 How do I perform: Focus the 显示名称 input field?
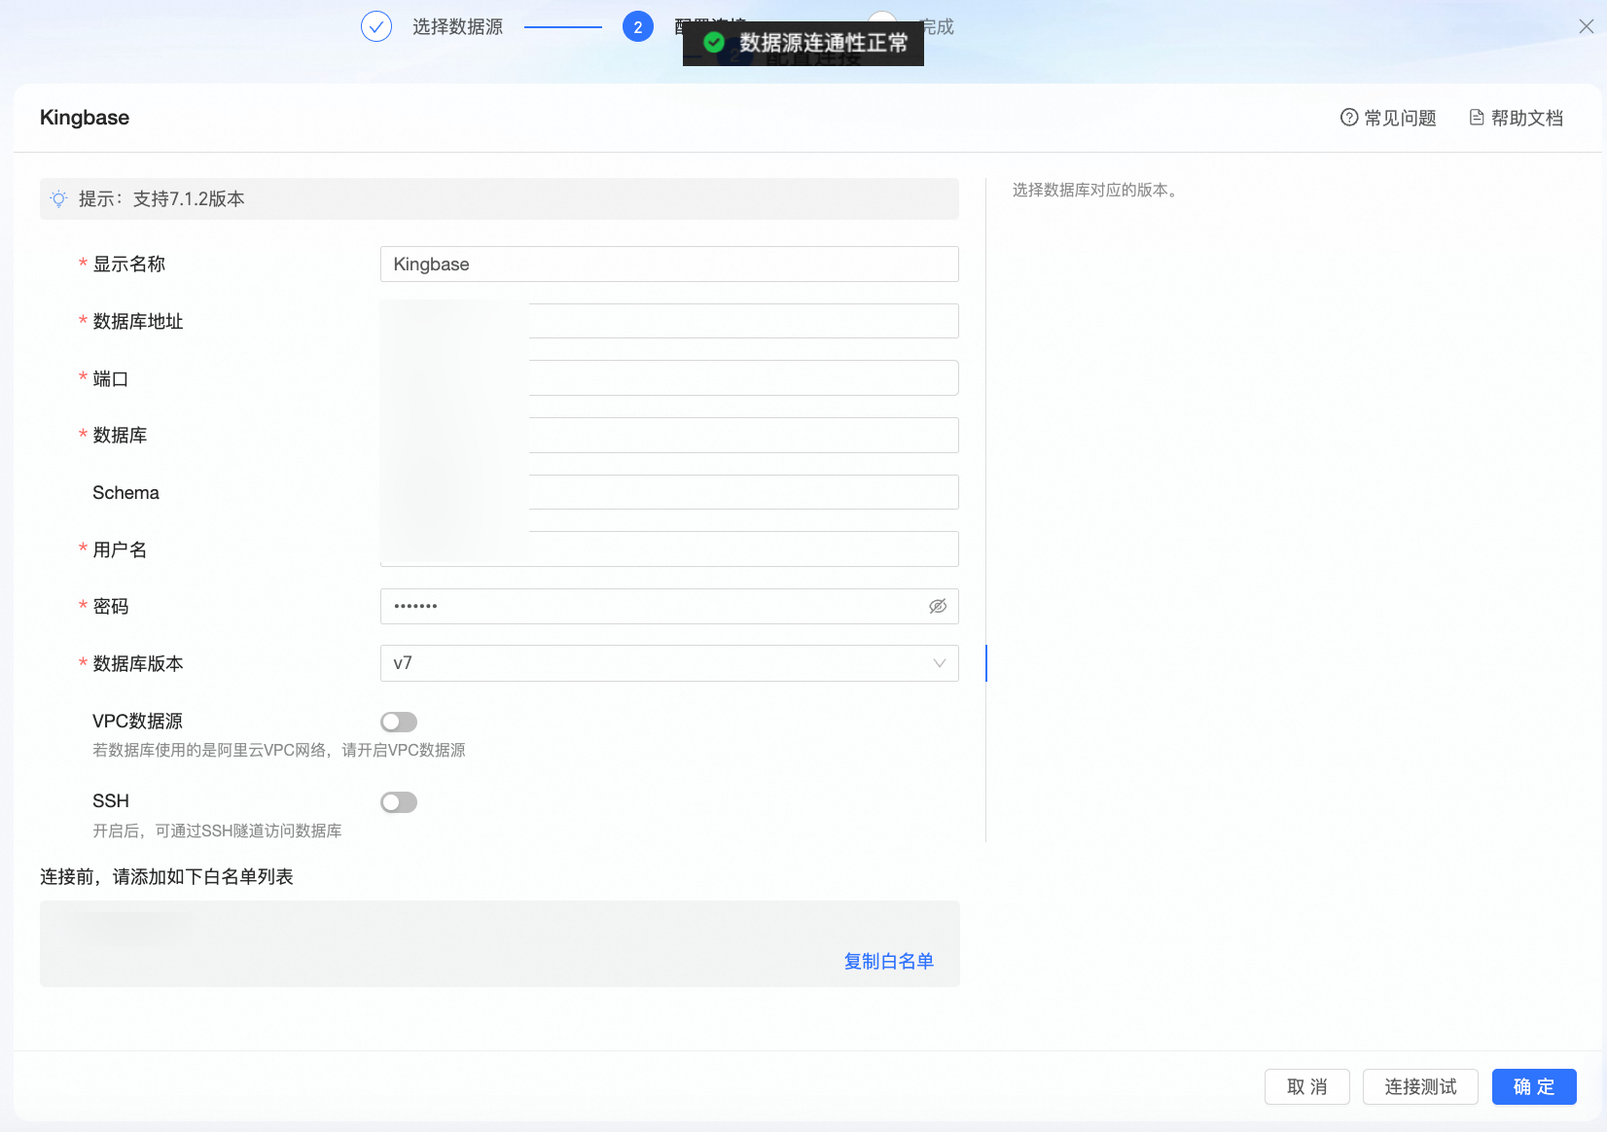click(669, 265)
